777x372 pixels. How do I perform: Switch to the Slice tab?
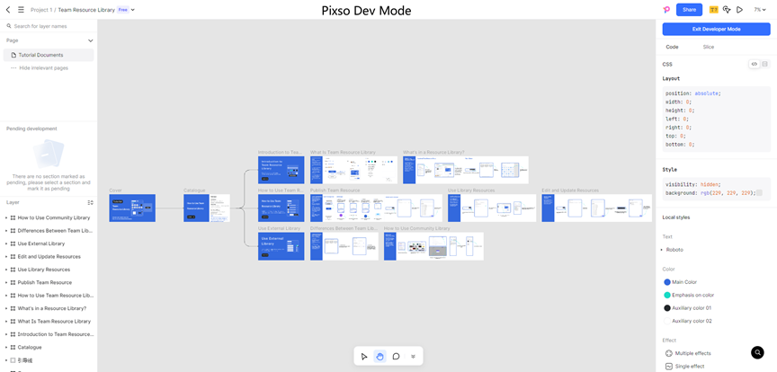(709, 47)
